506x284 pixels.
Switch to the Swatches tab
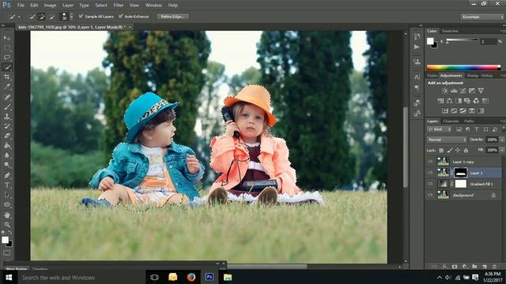[450, 31]
